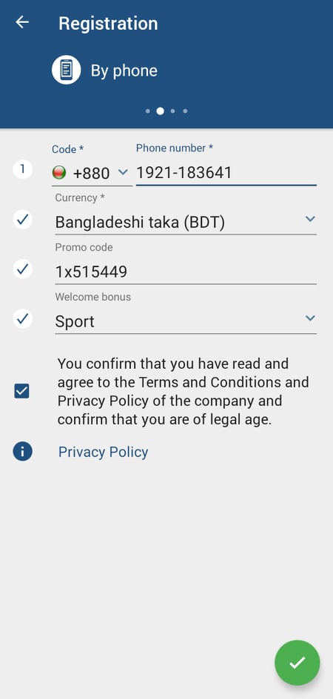Tap the By phone registration icon
Image resolution: width=333 pixels, height=699 pixels.
click(x=67, y=70)
